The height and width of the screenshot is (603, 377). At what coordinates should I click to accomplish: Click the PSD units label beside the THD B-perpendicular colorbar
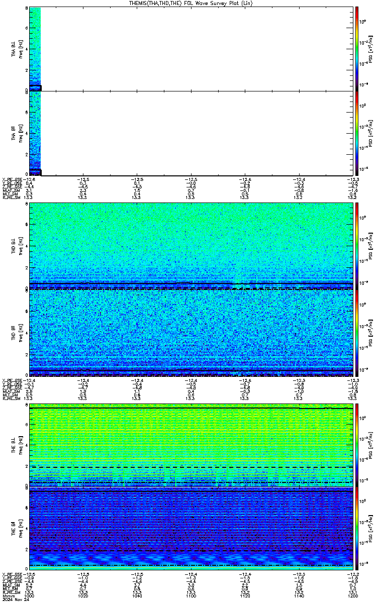(370, 245)
